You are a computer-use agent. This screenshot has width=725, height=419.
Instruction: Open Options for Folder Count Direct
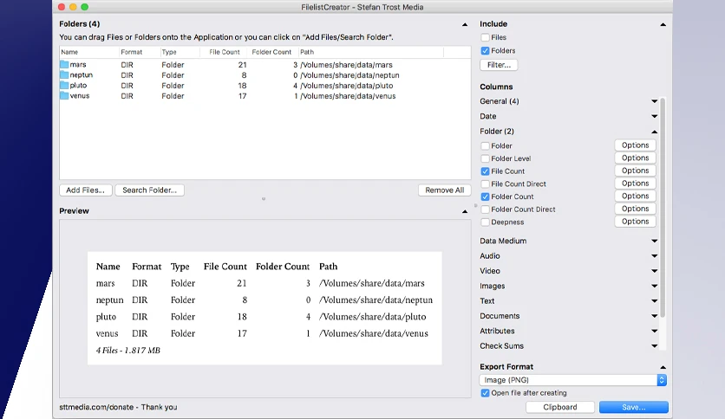(x=635, y=209)
